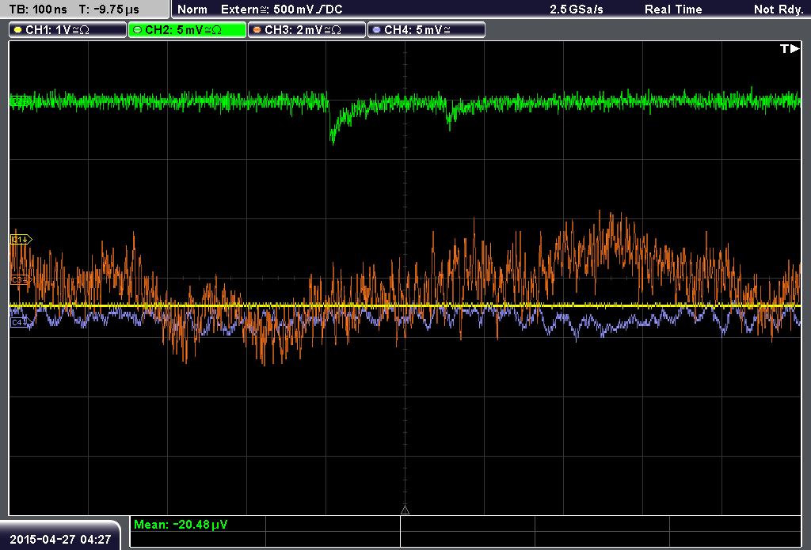811x550 pixels.
Task: Select the CH1: 1V channel tab
Action: [x=68, y=30]
